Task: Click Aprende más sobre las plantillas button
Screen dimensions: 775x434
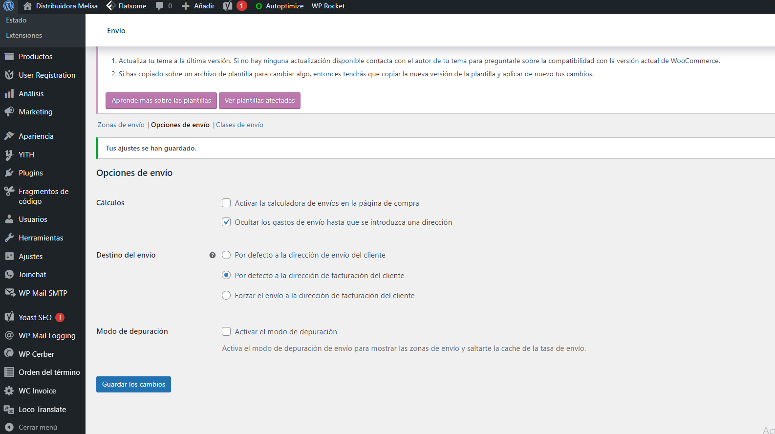Action: (161, 101)
